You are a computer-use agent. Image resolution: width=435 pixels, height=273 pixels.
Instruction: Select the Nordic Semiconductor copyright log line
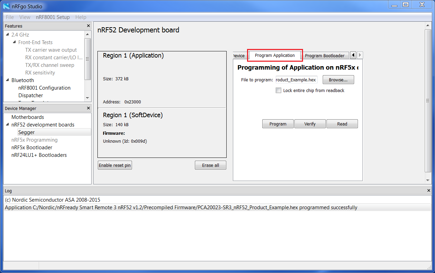pos(53,200)
